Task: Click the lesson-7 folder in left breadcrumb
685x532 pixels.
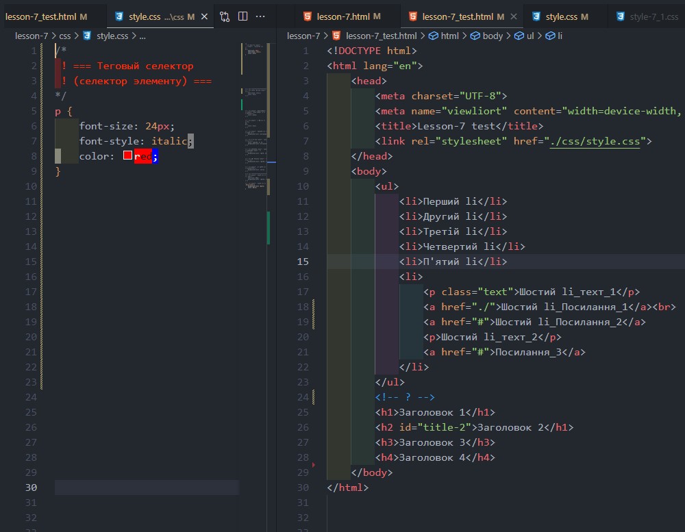Action: (32, 36)
